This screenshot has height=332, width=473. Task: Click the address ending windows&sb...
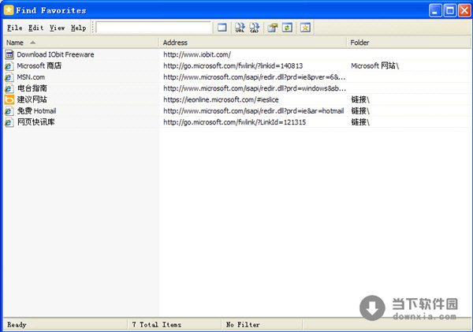click(255, 88)
